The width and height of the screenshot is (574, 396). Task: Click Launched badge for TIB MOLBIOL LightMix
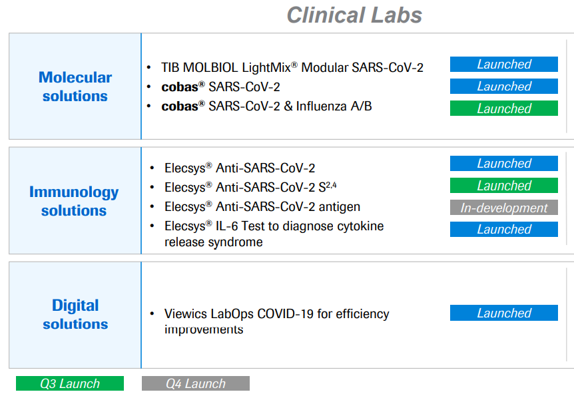pyautogui.click(x=503, y=65)
